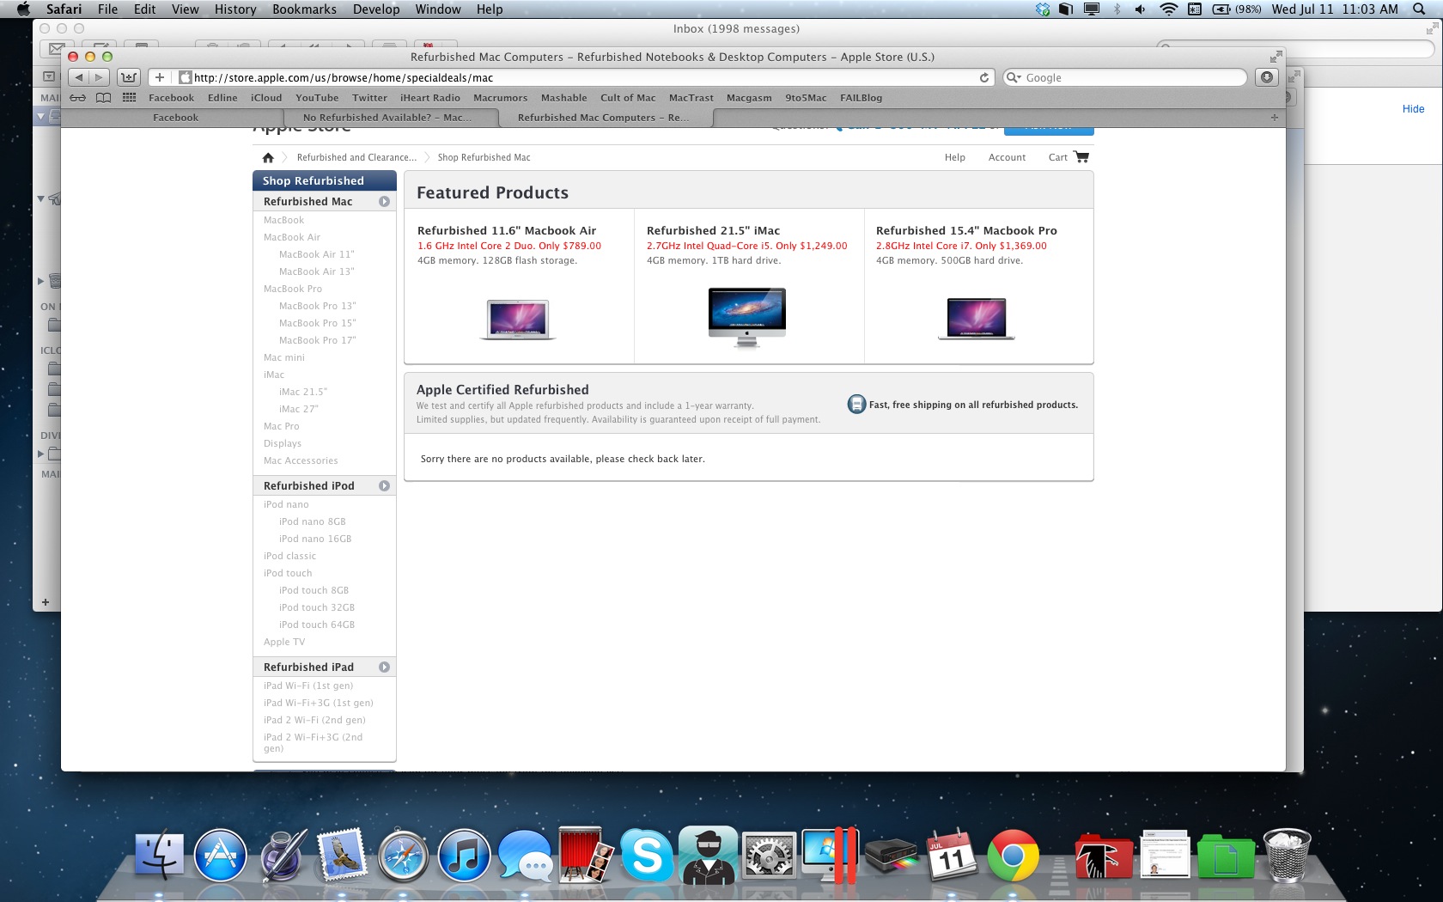The width and height of the screenshot is (1443, 902).
Task: Open the Trash in the Dock
Action: [x=1287, y=855]
